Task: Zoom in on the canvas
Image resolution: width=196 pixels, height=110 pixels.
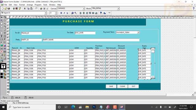Action: (72, 13)
